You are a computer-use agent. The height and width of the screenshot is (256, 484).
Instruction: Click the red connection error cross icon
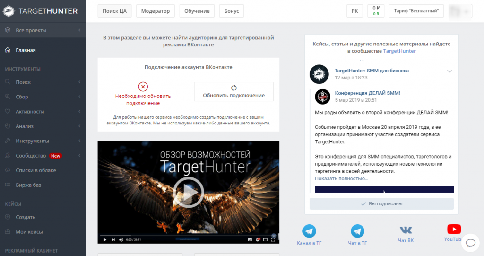tap(143, 87)
